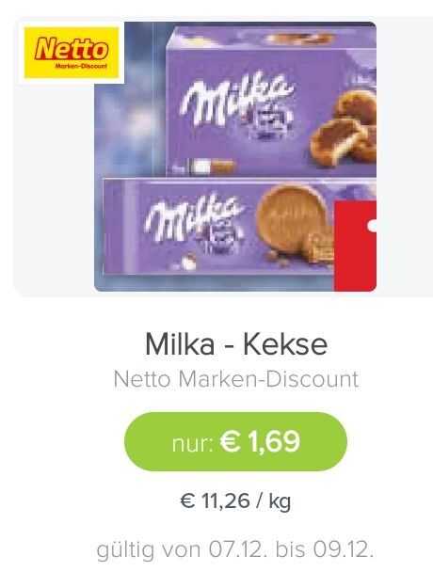The image size is (433, 572).
Task: Click the red price tag corner
Action: 355,246
